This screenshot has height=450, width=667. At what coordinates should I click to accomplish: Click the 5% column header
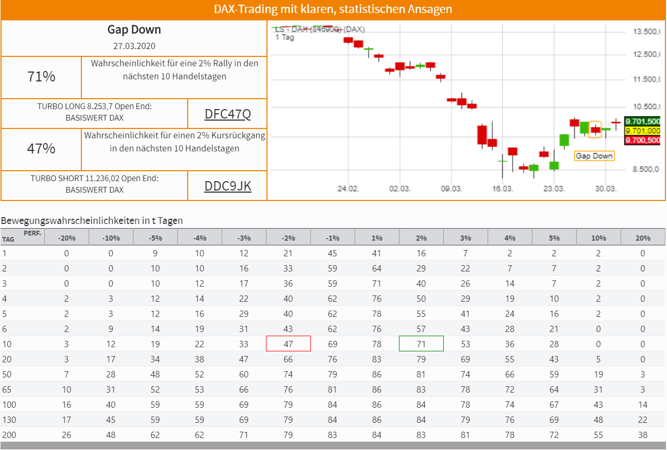click(554, 238)
